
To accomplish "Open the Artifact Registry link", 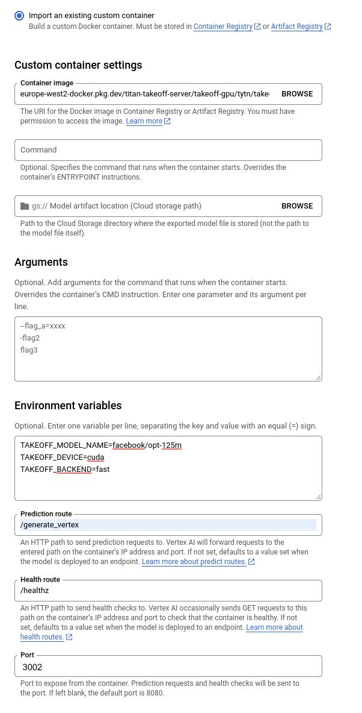I will (x=297, y=27).
